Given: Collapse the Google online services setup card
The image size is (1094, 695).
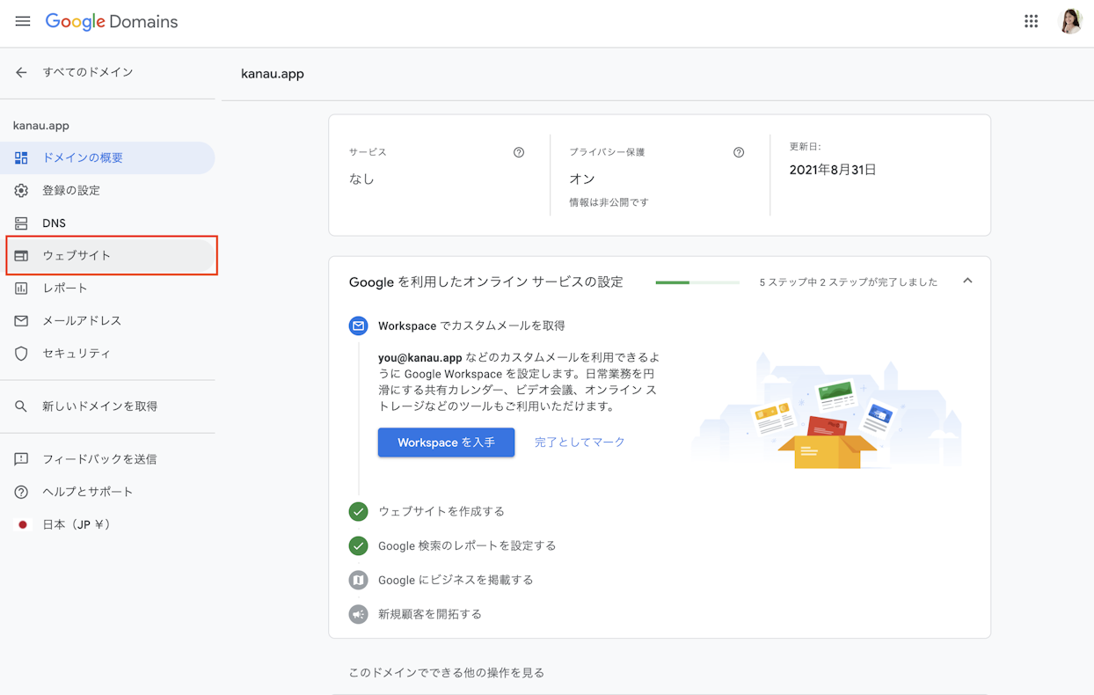Looking at the screenshot, I should point(967,282).
